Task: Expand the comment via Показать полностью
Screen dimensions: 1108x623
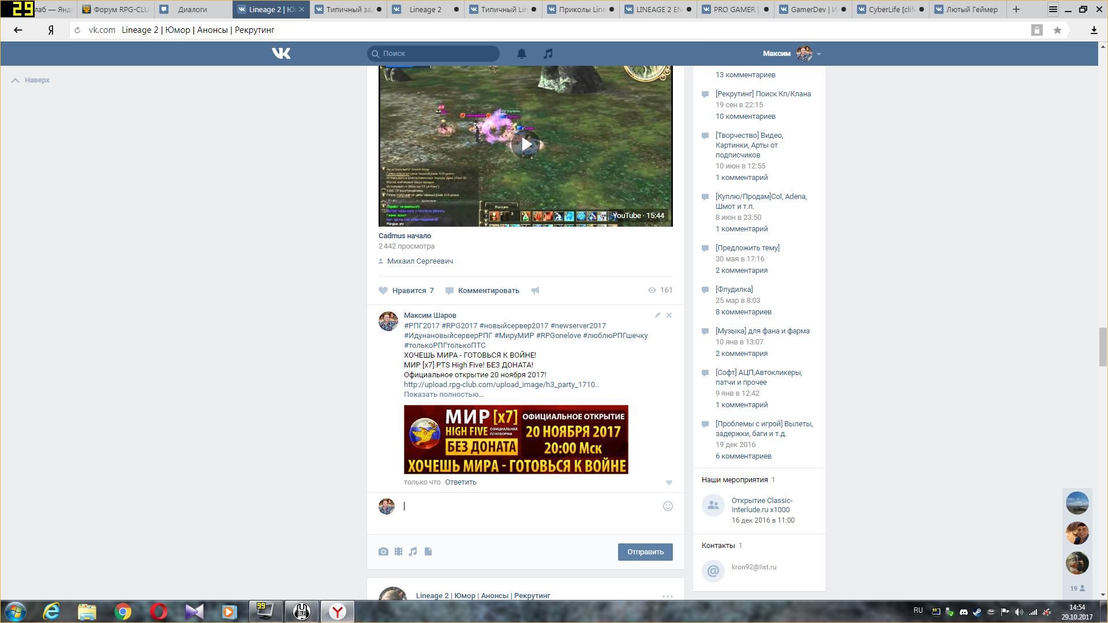Action: point(443,395)
